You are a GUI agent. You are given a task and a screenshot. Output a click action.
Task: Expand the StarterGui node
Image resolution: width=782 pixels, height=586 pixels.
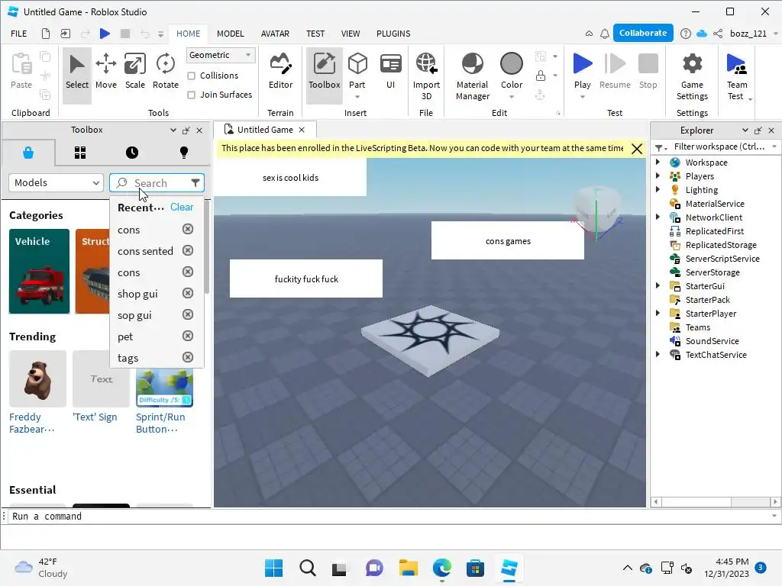tap(658, 285)
